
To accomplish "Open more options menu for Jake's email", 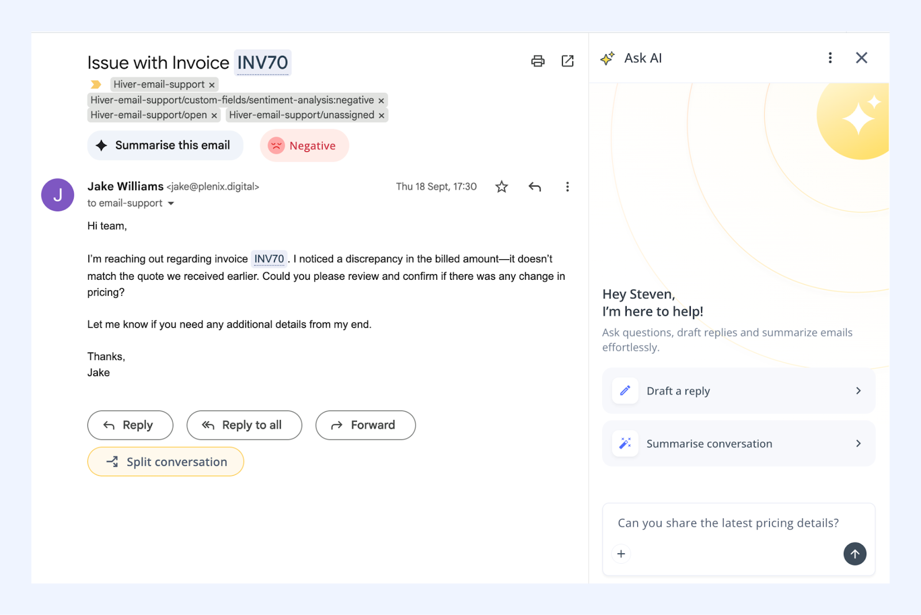I will [x=568, y=187].
